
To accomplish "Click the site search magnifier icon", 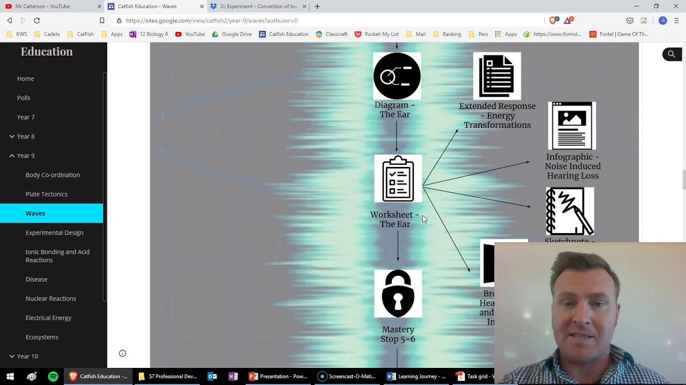I will pos(672,54).
